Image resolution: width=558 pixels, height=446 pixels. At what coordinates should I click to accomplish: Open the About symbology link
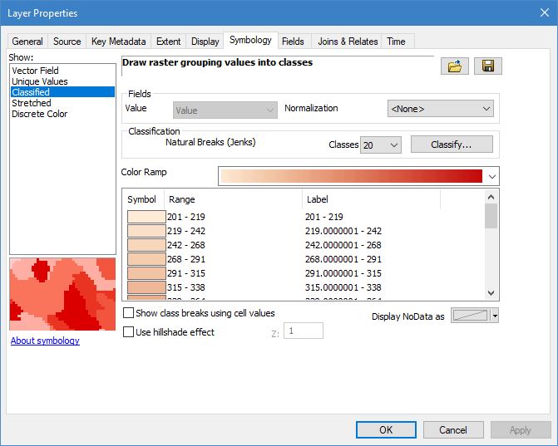click(x=45, y=341)
